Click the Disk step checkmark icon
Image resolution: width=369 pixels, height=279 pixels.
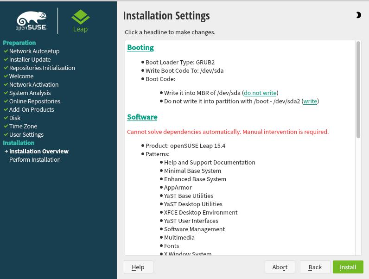pyautogui.click(x=6, y=118)
